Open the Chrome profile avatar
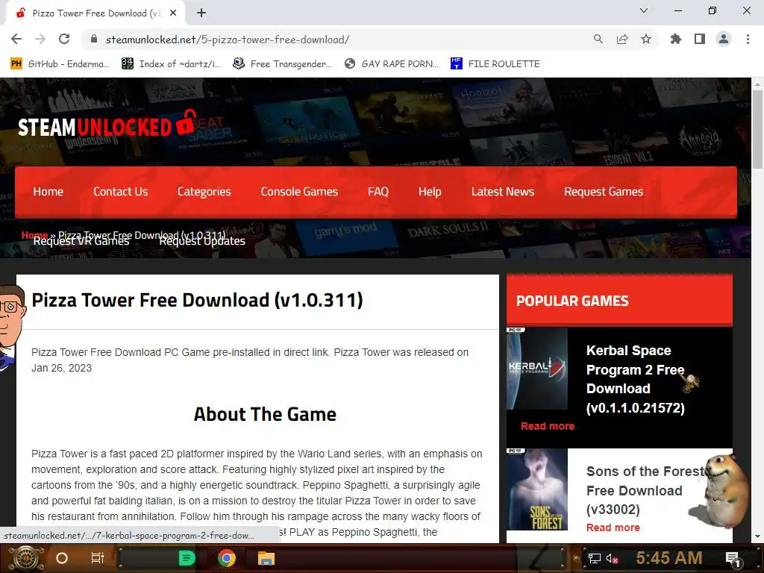The image size is (764, 573). [x=724, y=39]
